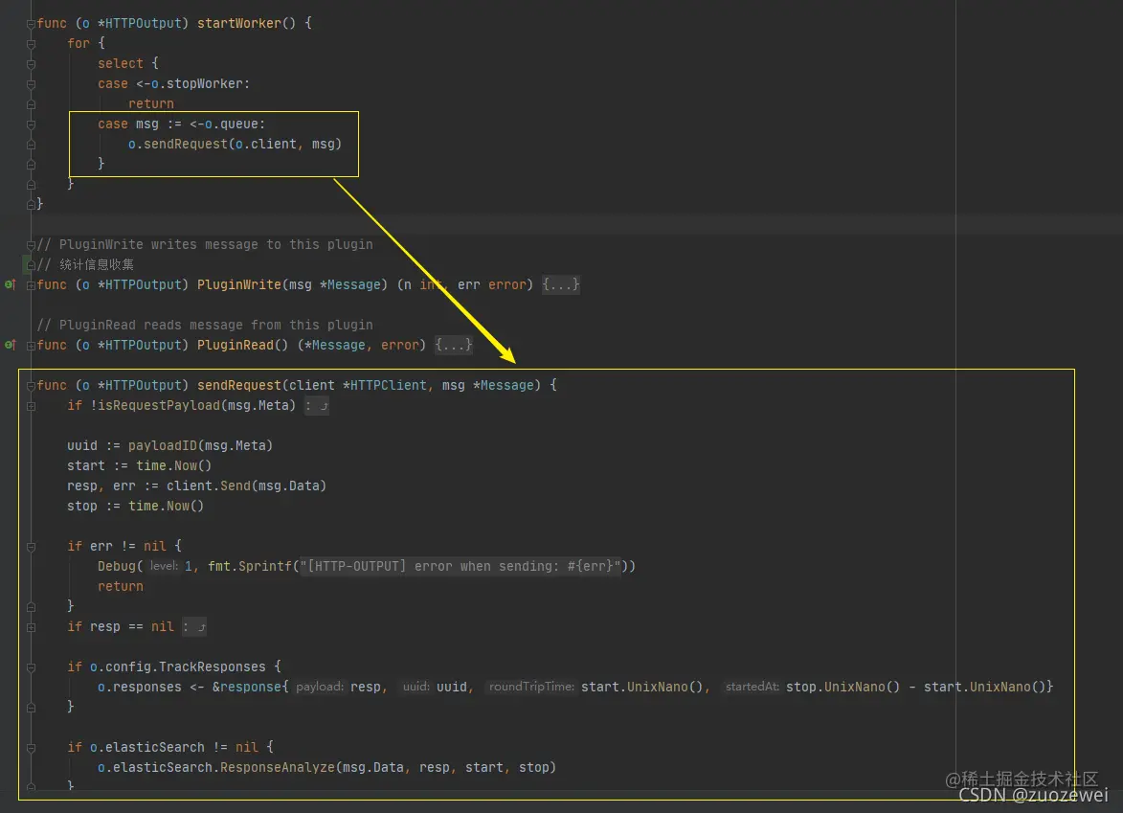
Task: Click 'o.config.TrackResponses' condition
Action: click(178, 666)
